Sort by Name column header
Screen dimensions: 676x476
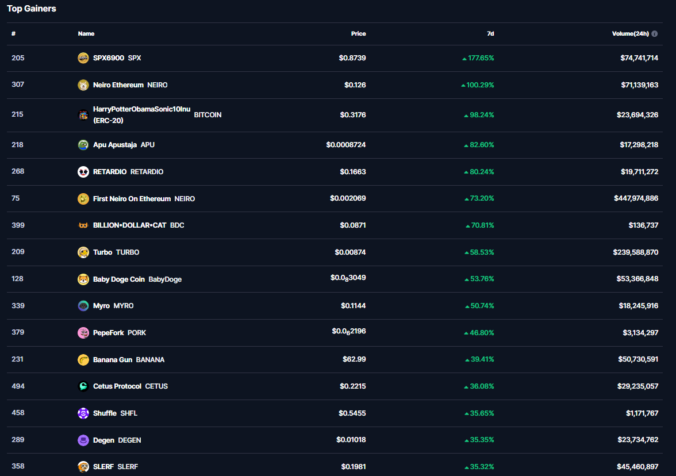(86, 34)
